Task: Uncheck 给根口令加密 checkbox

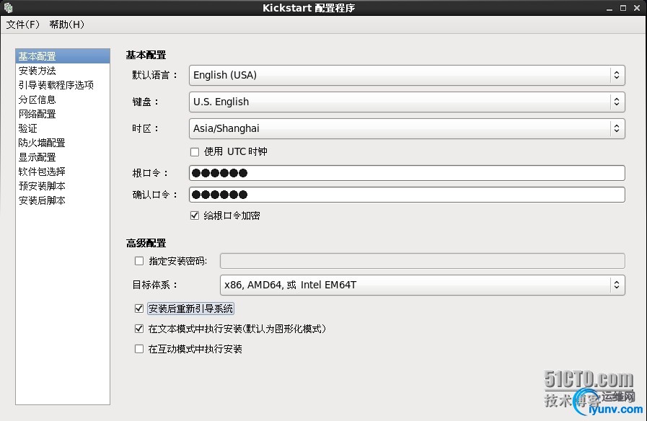Action: tap(195, 216)
